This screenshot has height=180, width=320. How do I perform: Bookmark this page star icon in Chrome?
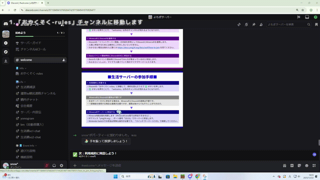(x=303, y=10)
